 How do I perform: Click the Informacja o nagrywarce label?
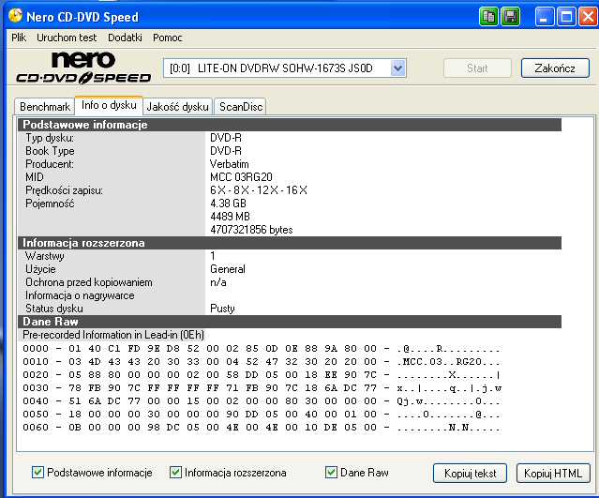click(x=80, y=295)
